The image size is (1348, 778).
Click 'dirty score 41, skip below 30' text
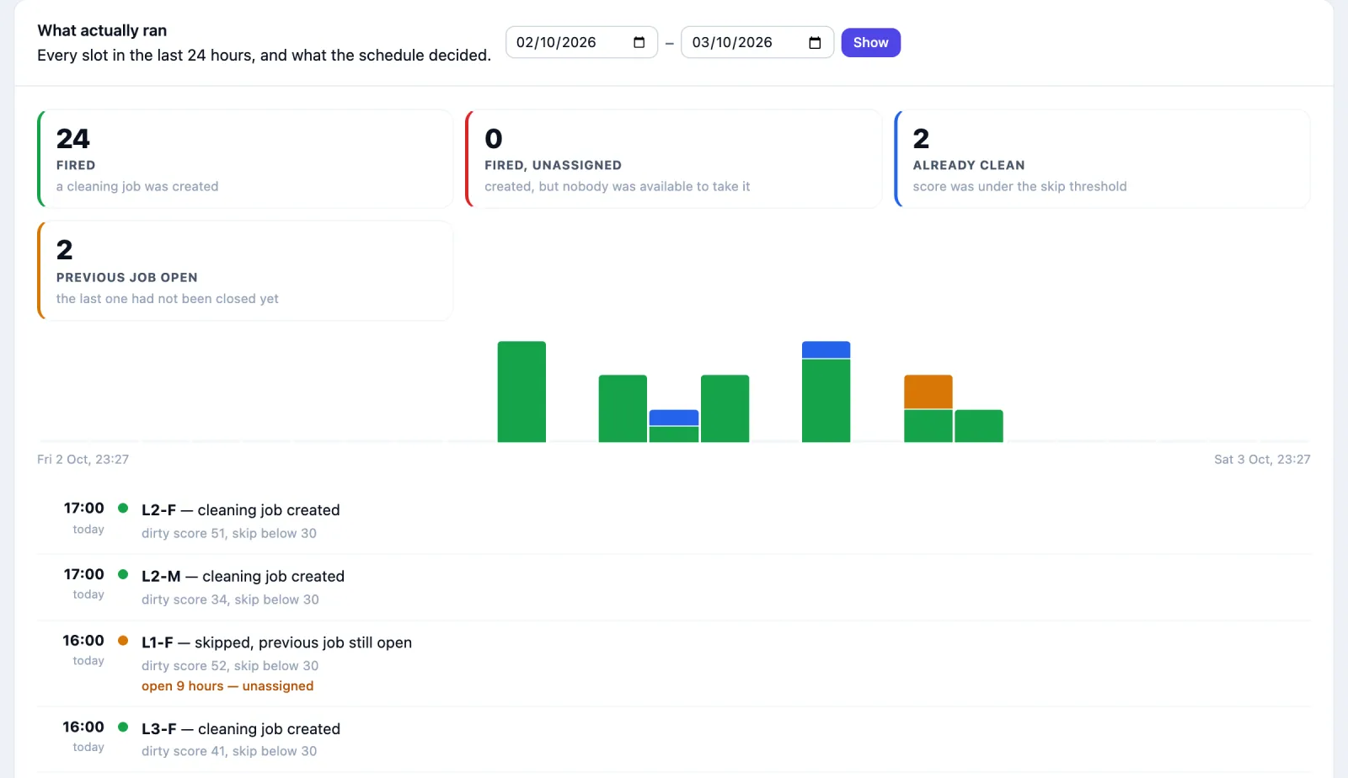pos(229,751)
